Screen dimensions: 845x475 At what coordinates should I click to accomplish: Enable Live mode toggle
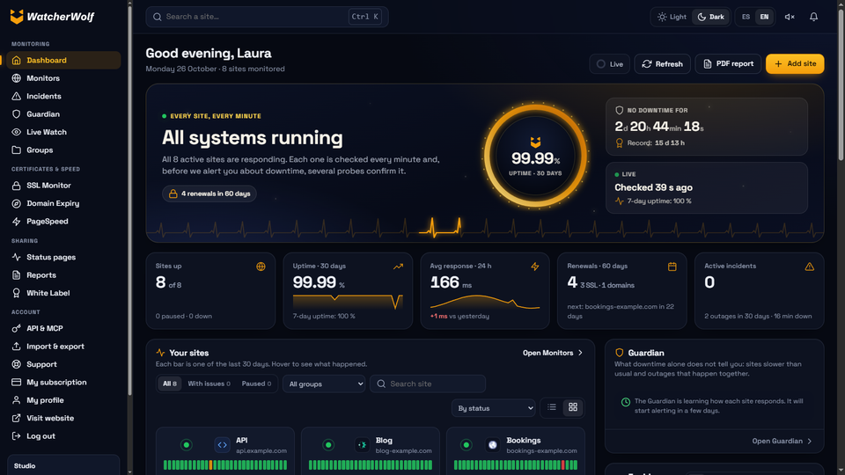[x=609, y=64]
